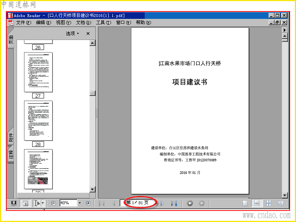The height and width of the screenshot is (222, 296).
Task: Open the zoom percentage dropdown arrow
Action: point(80,203)
